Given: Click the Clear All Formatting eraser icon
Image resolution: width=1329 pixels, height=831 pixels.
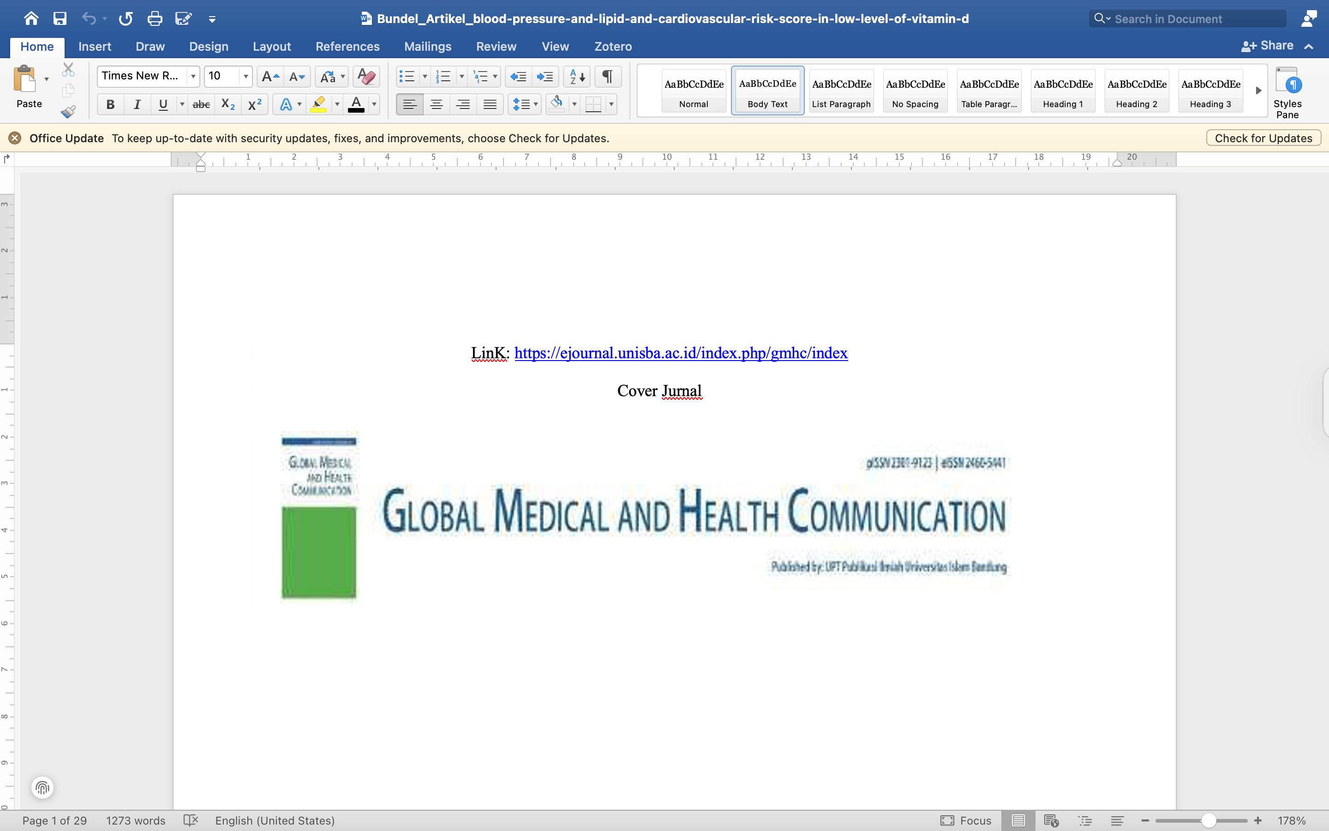Looking at the screenshot, I should coord(366,76).
